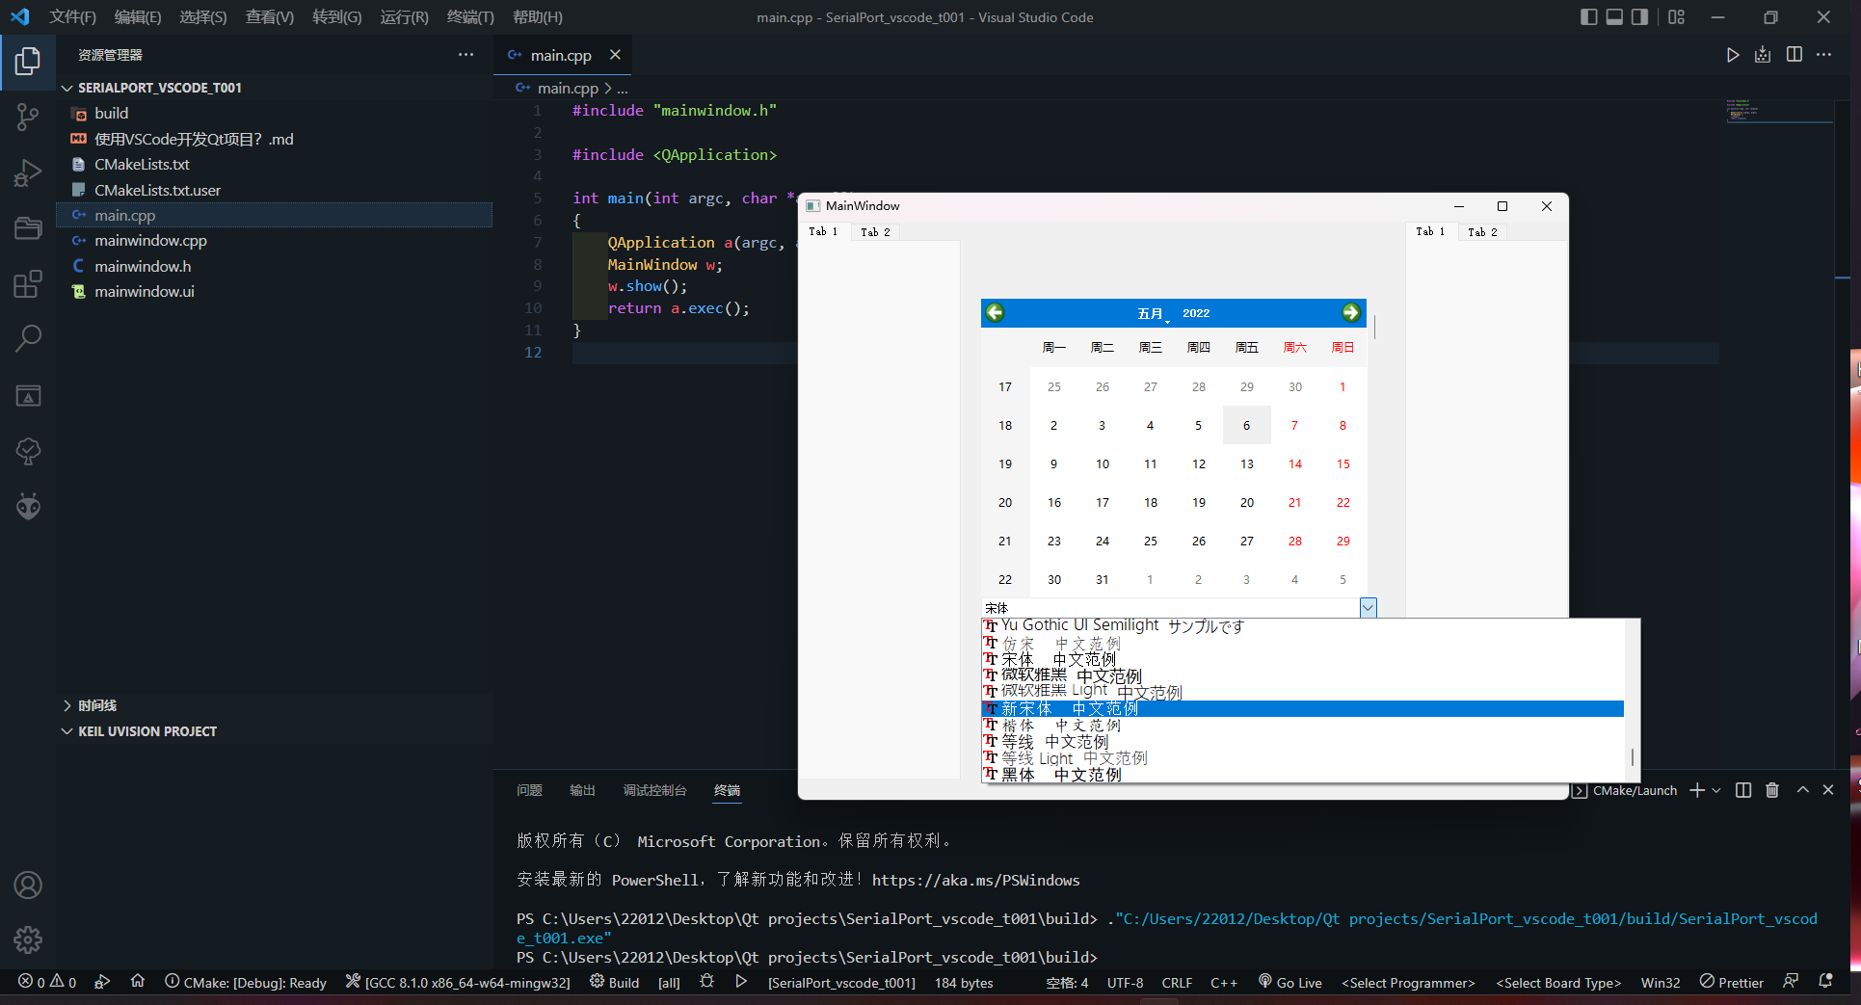Toggle bottom panel layout icon
This screenshot has width=1861, height=1005.
pos(1614,17)
